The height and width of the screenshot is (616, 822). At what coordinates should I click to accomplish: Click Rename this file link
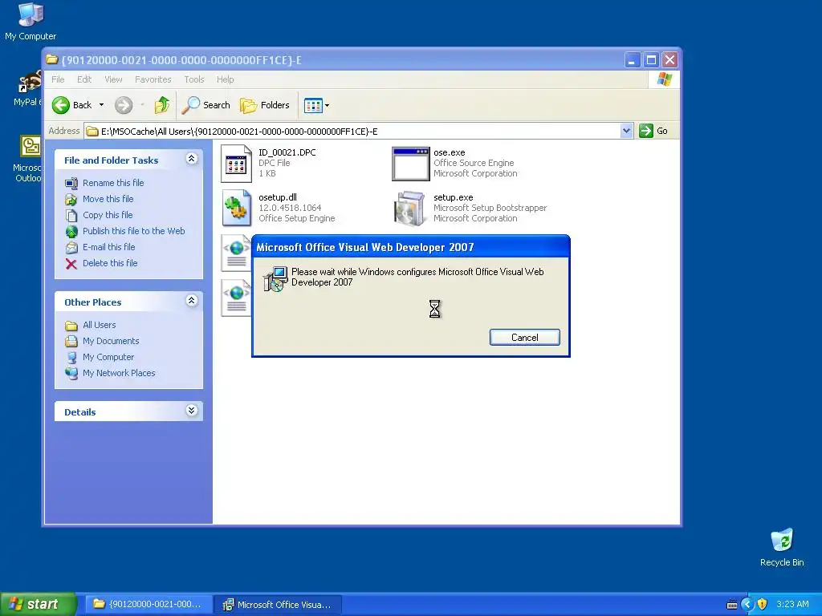click(113, 183)
